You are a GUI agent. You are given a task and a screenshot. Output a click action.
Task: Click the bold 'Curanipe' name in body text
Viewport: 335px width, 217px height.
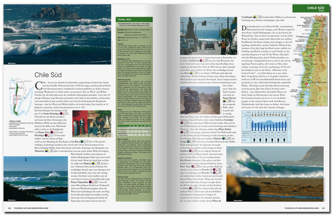228,120
